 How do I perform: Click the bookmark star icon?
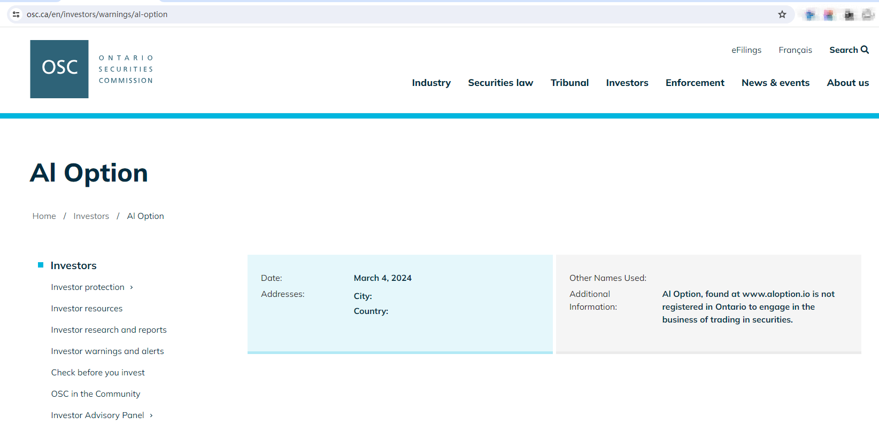tap(782, 14)
